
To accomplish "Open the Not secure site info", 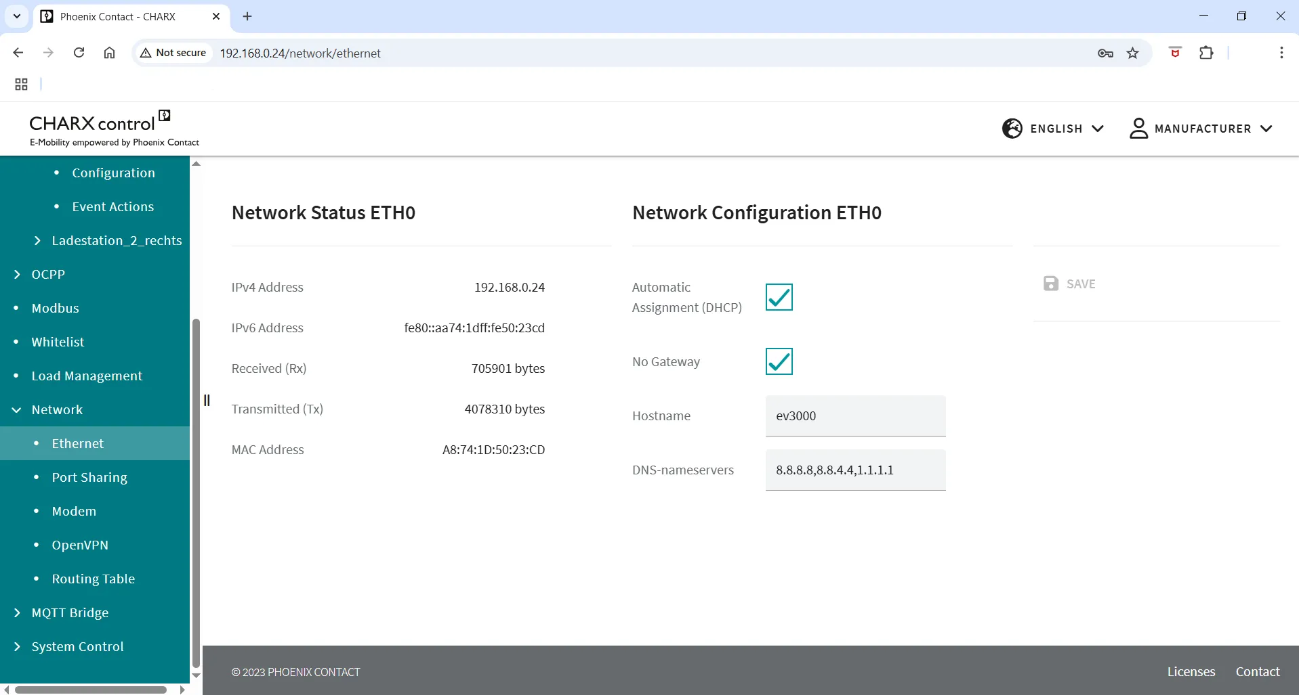I will tap(173, 53).
